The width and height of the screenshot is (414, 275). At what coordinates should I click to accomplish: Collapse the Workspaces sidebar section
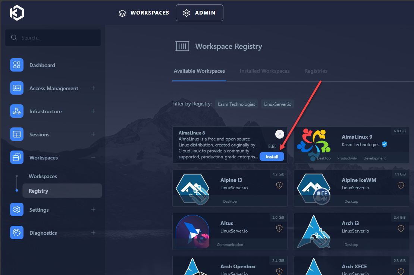pyautogui.click(x=93, y=157)
